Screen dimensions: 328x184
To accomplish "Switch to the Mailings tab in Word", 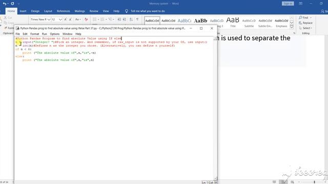I will [80, 11].
